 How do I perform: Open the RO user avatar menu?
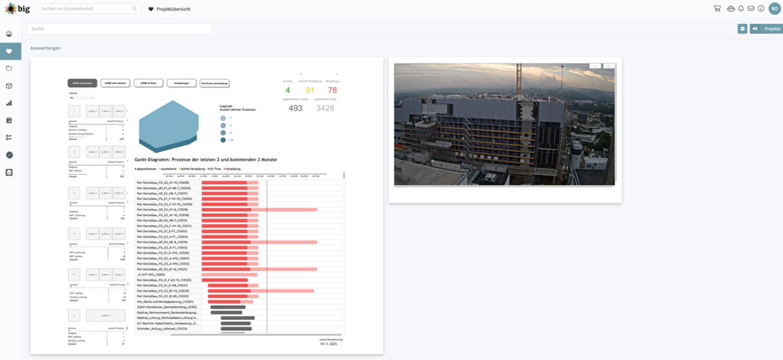(775, 9)
